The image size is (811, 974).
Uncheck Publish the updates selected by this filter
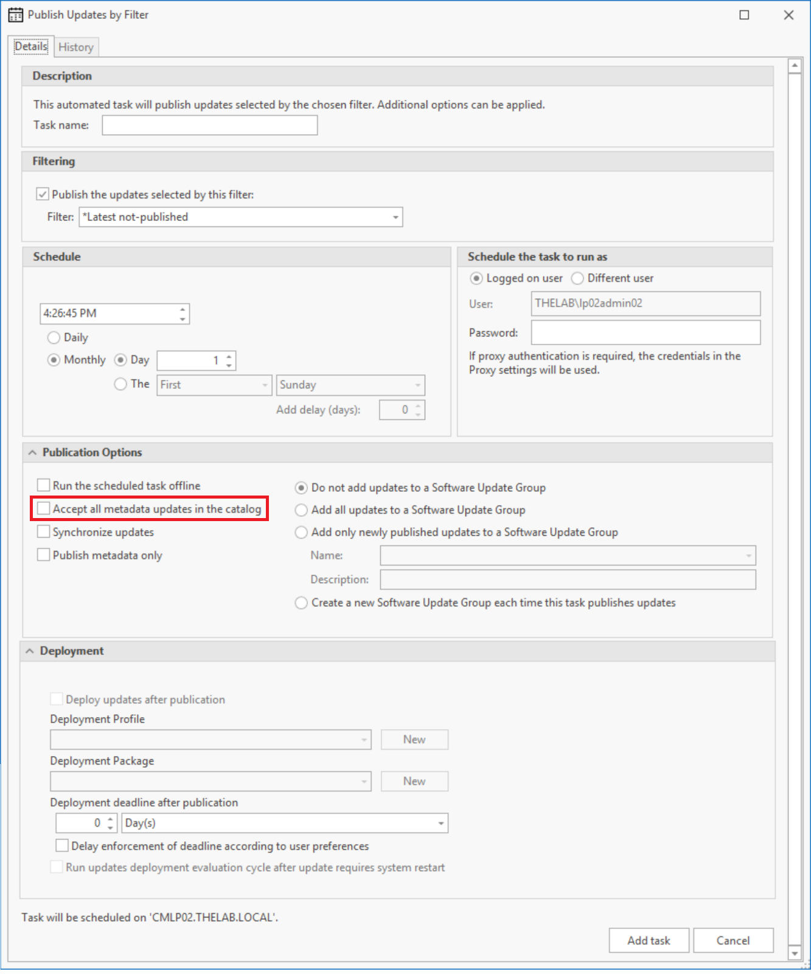point(43,194)
